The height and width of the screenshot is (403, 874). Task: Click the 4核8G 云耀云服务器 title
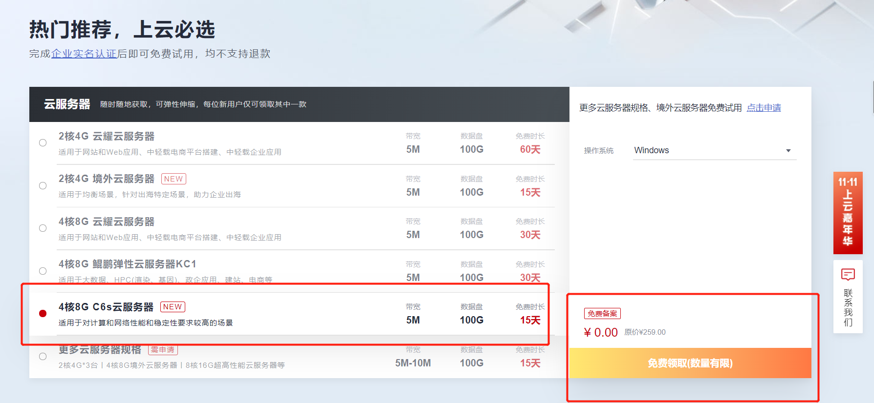click(107, 222)
